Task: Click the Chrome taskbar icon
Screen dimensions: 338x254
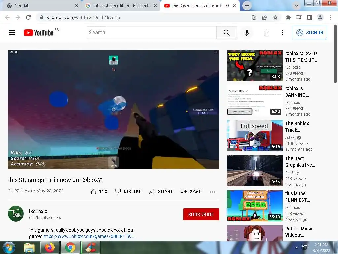Action: click(x=70, y=247)
